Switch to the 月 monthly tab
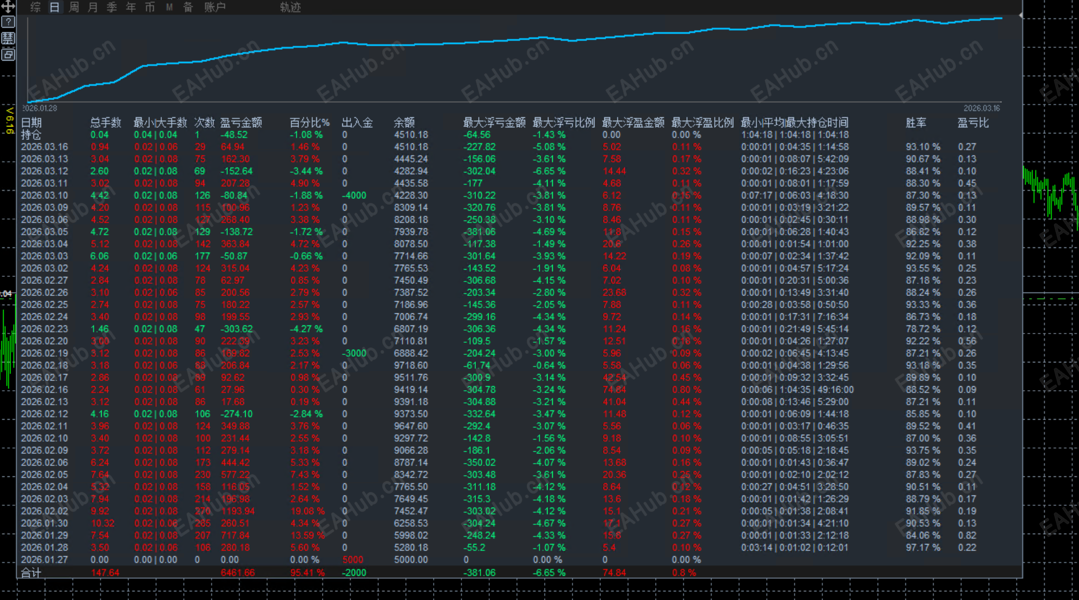The width and height of the screenshot is (1079, 600). (93, 7)
